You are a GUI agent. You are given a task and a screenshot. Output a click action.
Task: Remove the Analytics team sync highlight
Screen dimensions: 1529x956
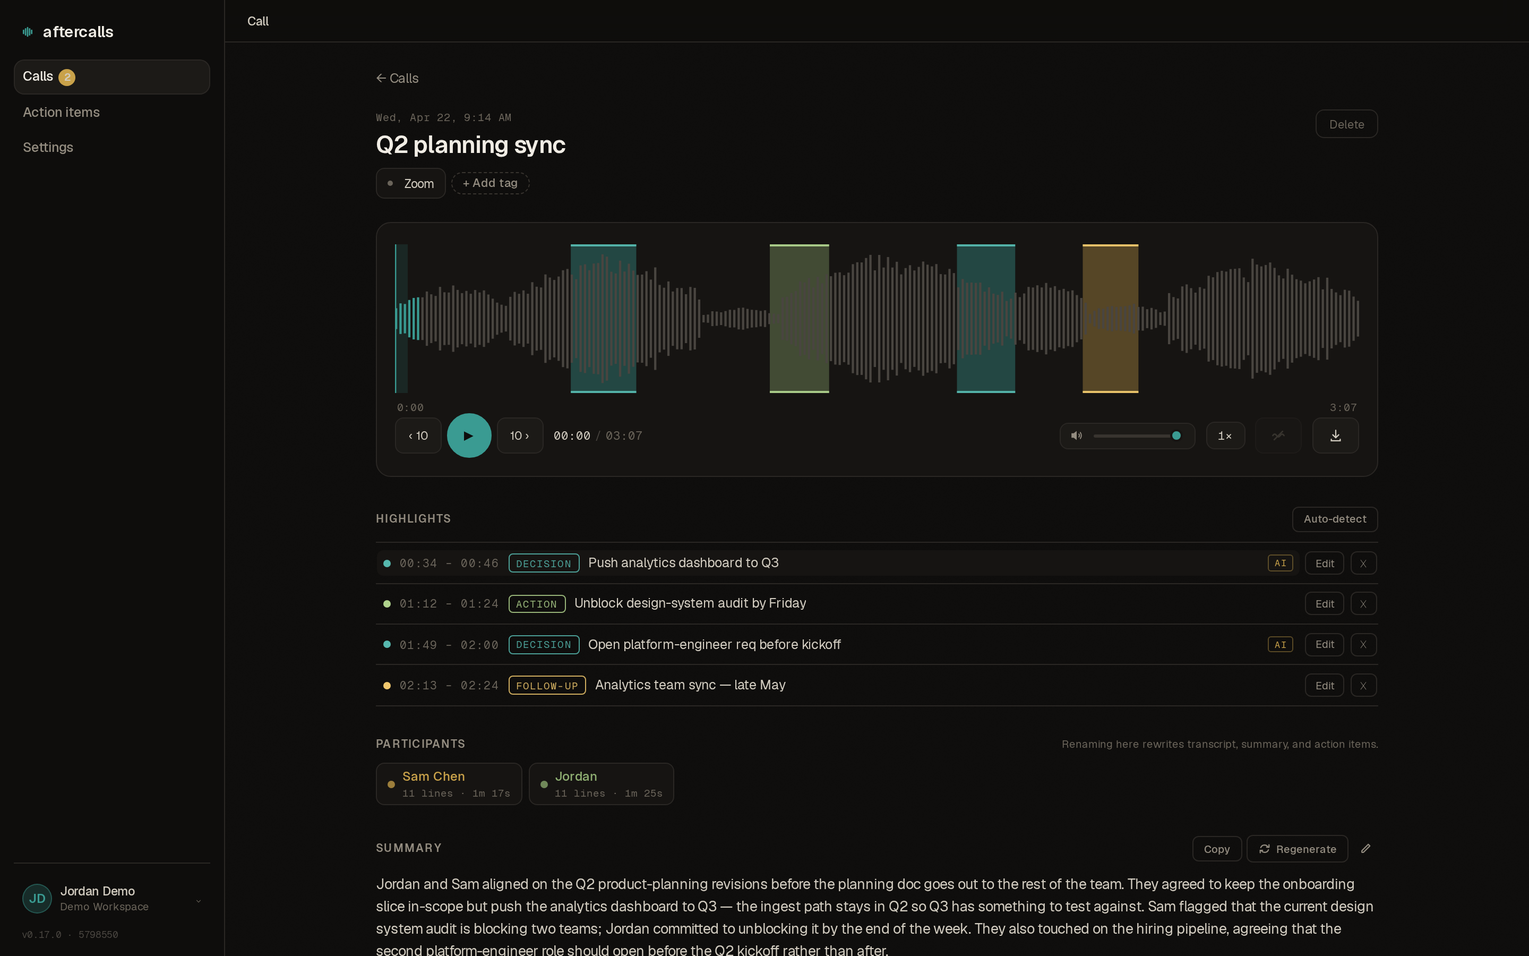(1363, 685)
